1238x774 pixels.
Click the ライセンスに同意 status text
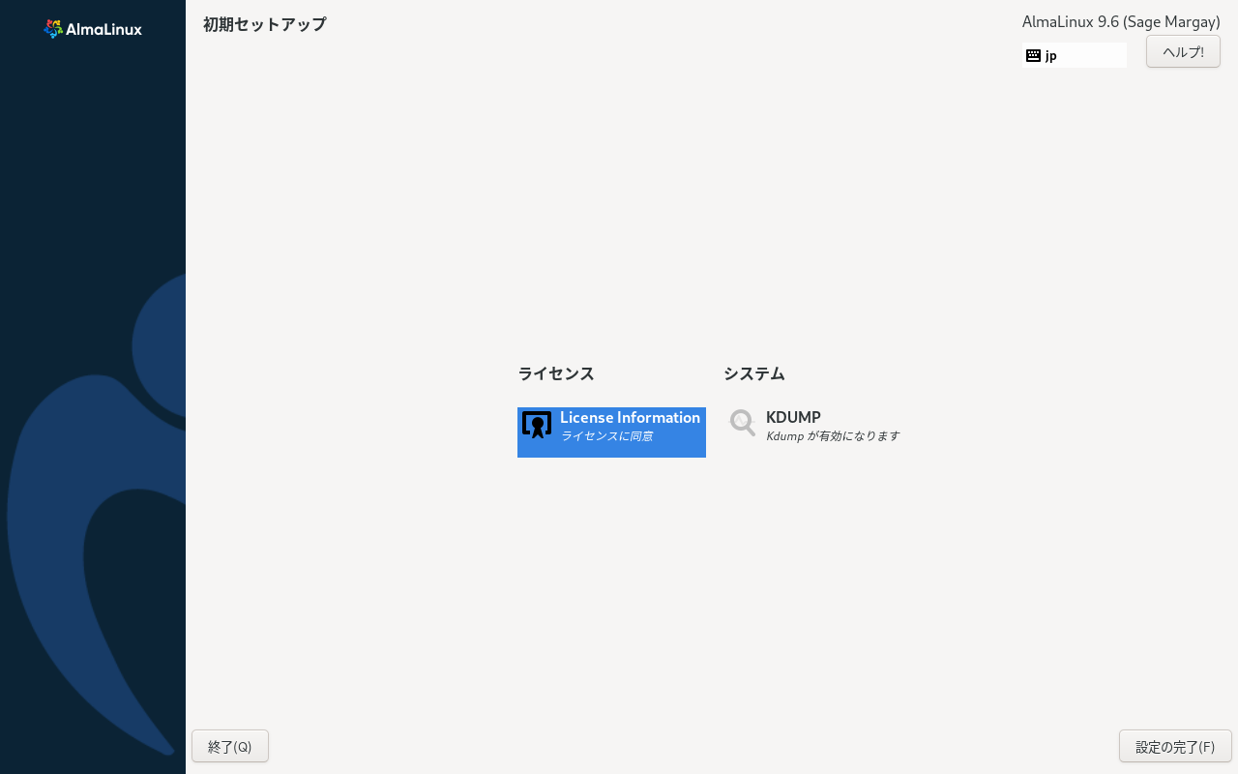pyautogui.click(x=606, y=436)
